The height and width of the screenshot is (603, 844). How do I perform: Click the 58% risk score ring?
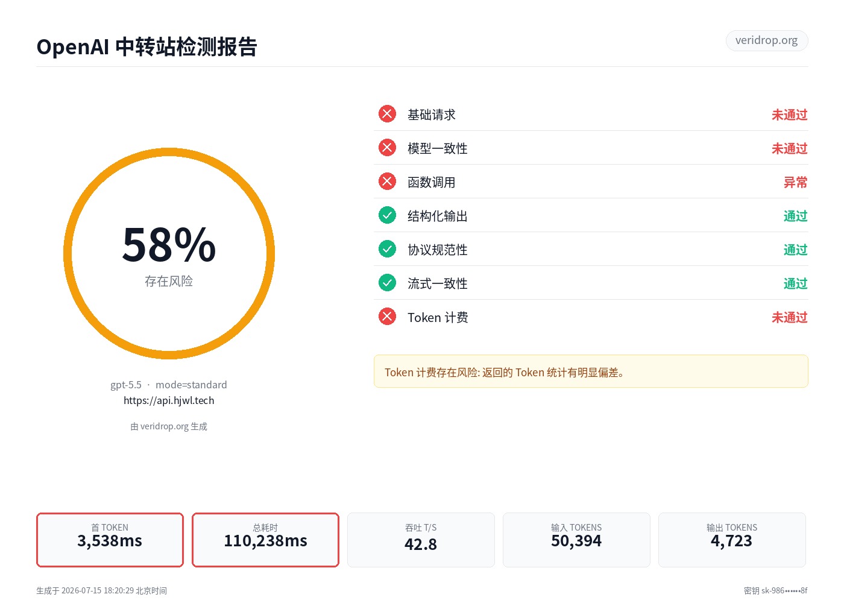pos(169,253)
